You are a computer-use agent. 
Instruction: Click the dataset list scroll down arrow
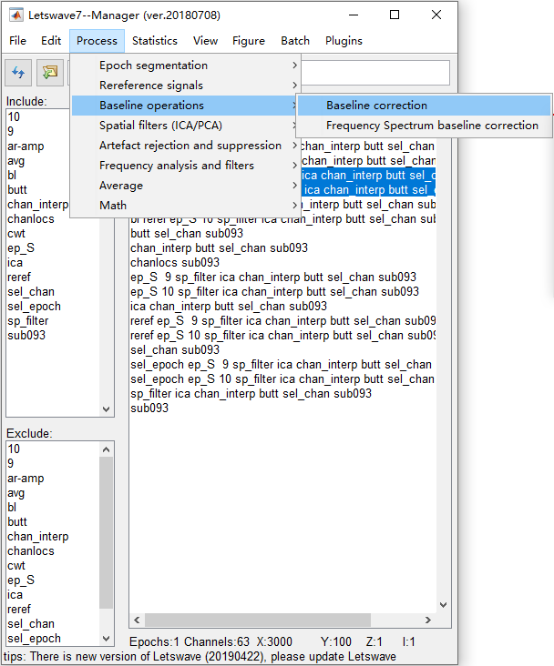(x=443, y=605)
